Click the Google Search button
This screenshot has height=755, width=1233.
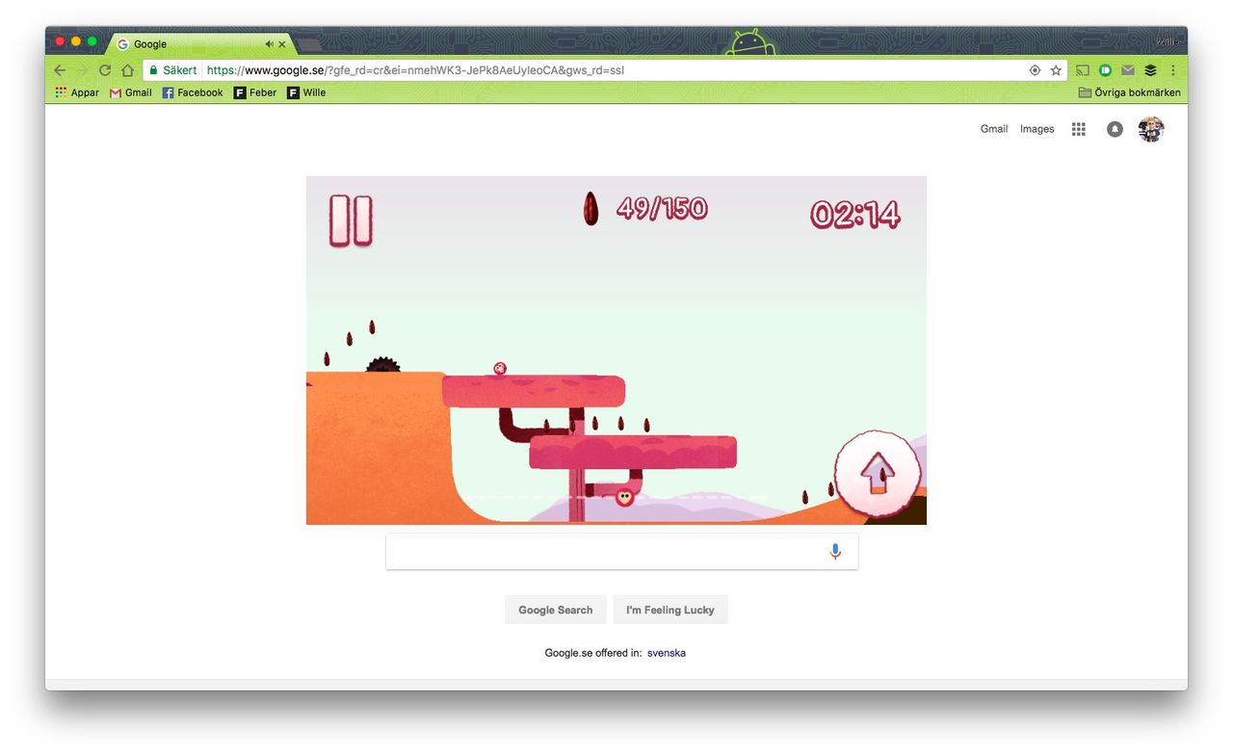click(x=556, y=610)
